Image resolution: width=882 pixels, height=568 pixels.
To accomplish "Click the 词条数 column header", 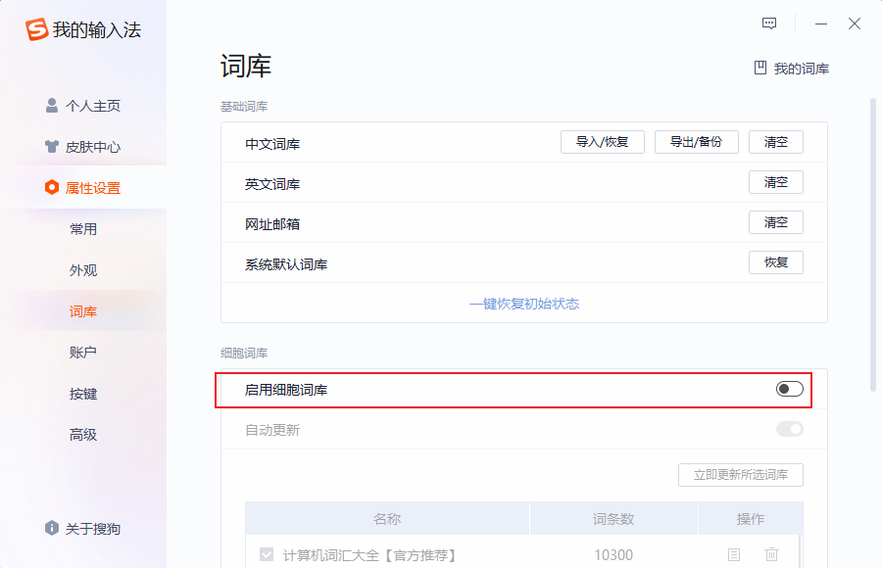I will [x=613, y=518].
